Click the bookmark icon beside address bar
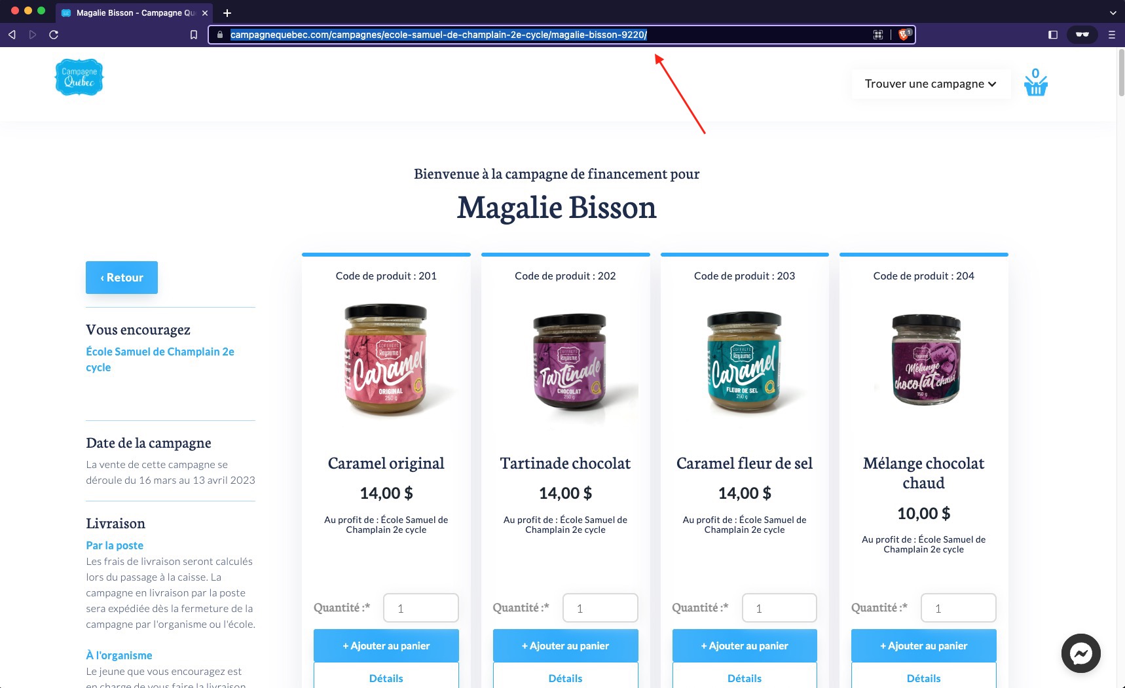Viewport: 1125px width, 688px height. pos(193,35)
